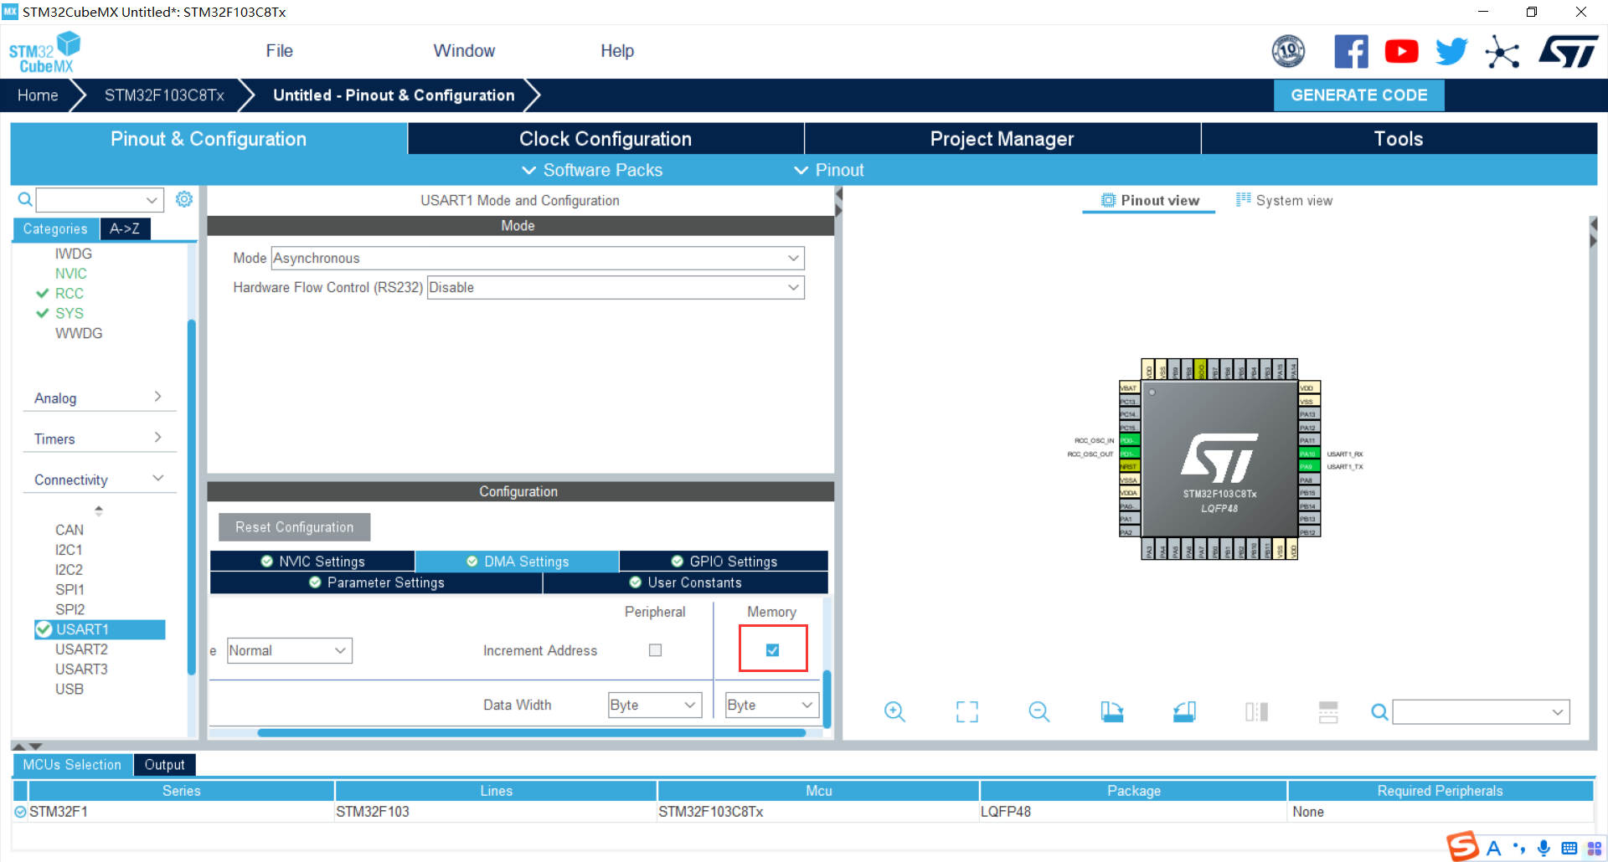Click the ST logo in header

pyautogui.click(x=1568, y=52)
